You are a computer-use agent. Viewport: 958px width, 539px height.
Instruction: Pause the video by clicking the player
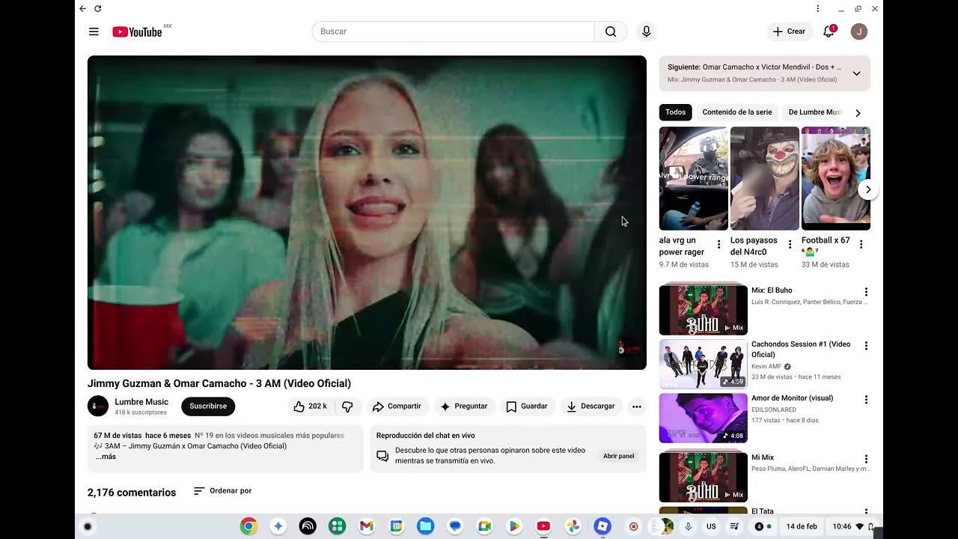point(367,213)
